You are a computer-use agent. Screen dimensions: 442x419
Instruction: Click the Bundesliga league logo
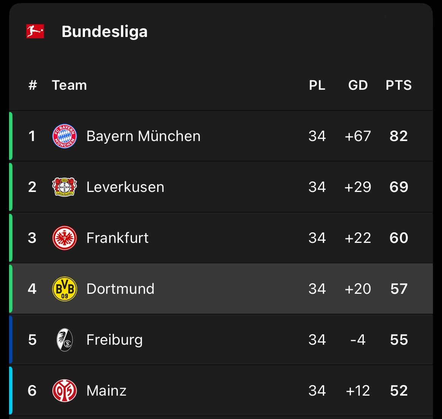tap(35, 31)
